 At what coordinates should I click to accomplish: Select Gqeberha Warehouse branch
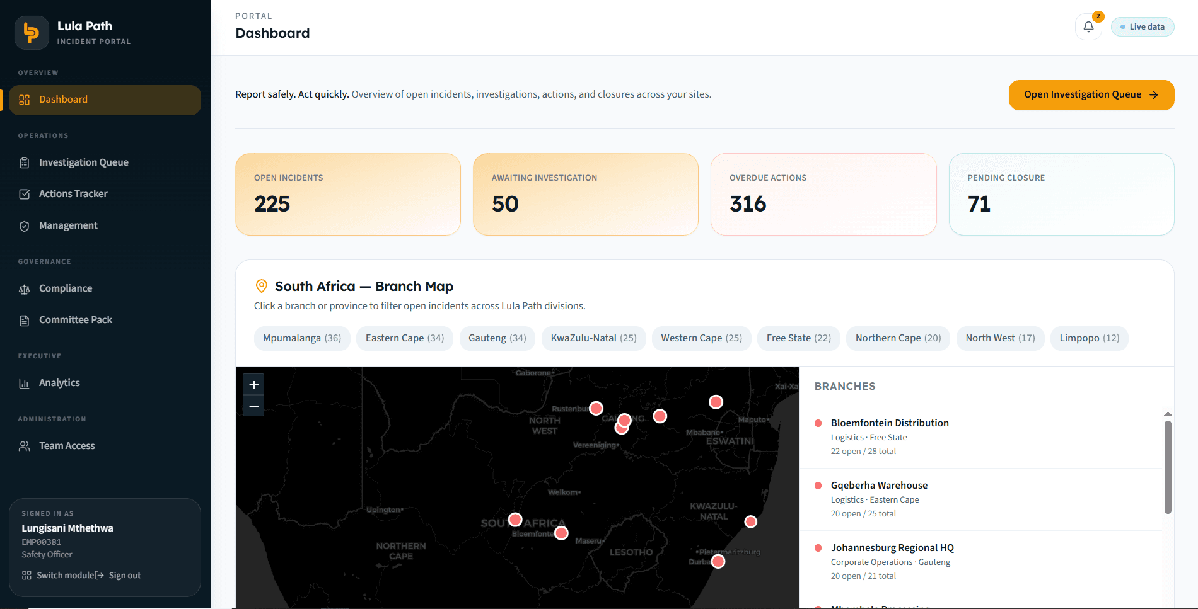click(981, 499)
